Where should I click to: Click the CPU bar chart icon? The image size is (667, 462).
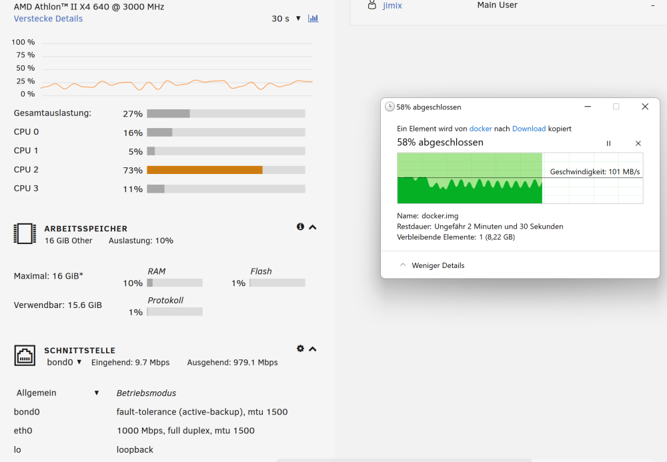(313, 18)
